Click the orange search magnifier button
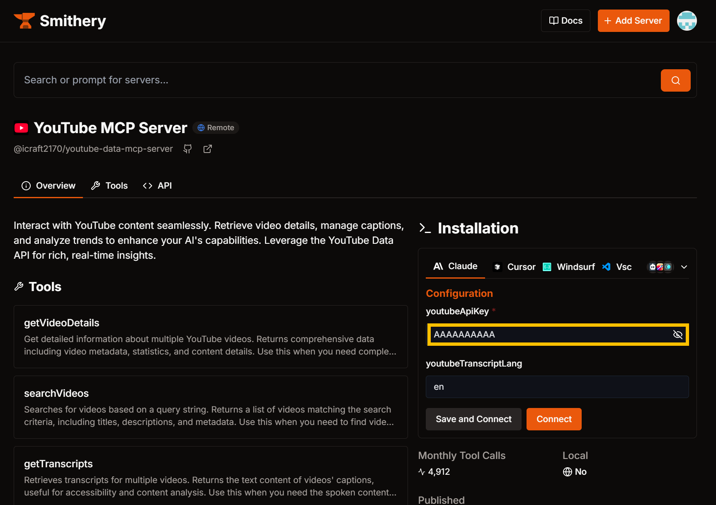The image size is (716, 505). pyautogui.click(x=676, y=80)
